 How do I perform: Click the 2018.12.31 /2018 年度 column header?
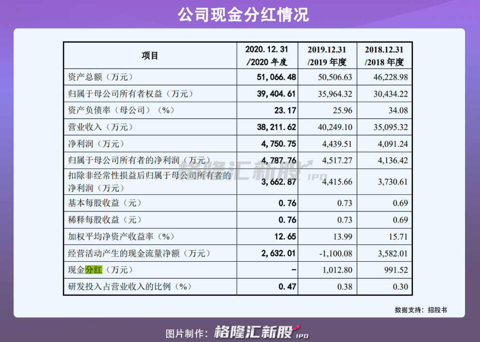click(384, 56)
